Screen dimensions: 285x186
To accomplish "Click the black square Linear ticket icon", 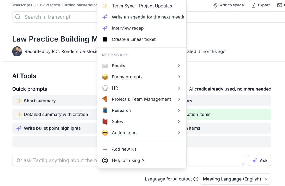I will pyautogui.click(x=105, y=39).
